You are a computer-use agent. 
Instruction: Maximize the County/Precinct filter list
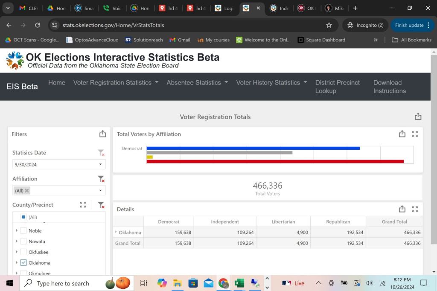coord(83,205)
